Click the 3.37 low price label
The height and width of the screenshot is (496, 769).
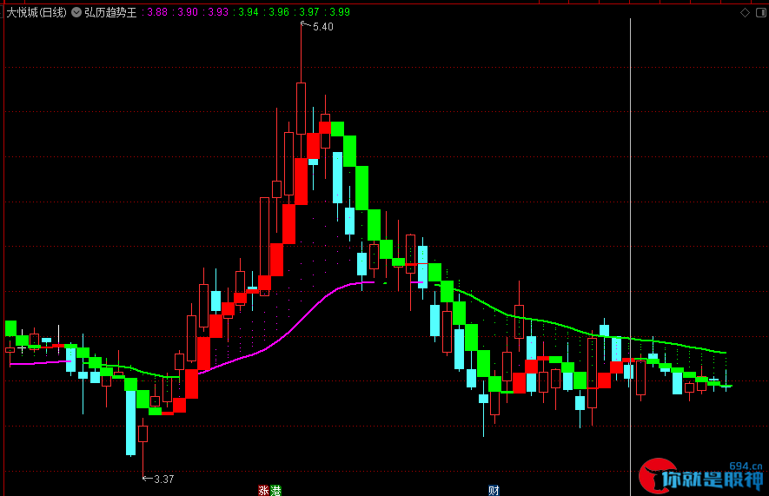[164, 479]
